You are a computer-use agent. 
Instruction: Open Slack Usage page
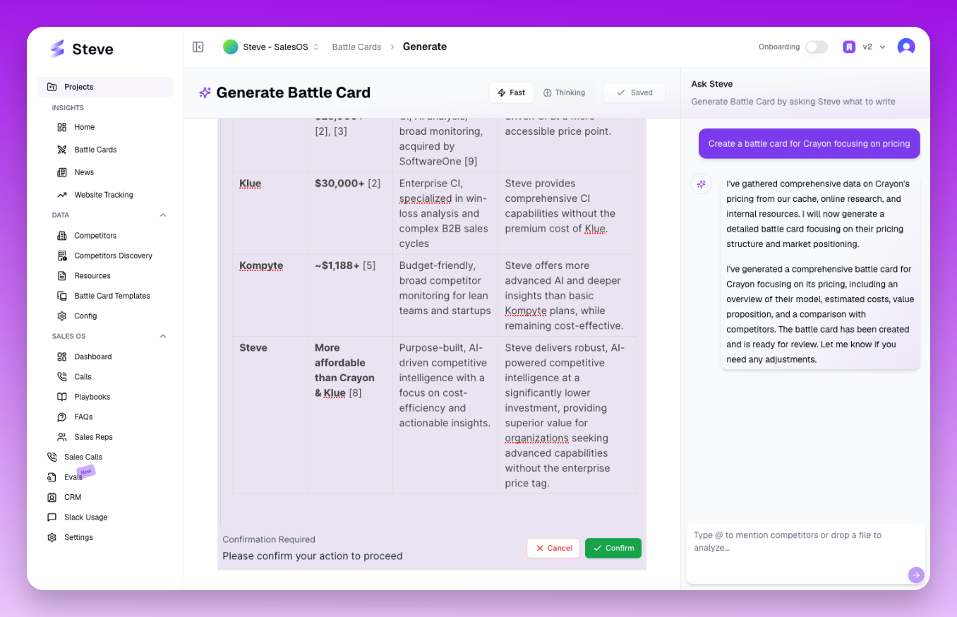coord(85,517)
